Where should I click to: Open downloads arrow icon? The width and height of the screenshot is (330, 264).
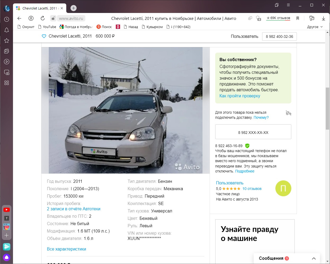pyautogui.click(x=323, y=18)
